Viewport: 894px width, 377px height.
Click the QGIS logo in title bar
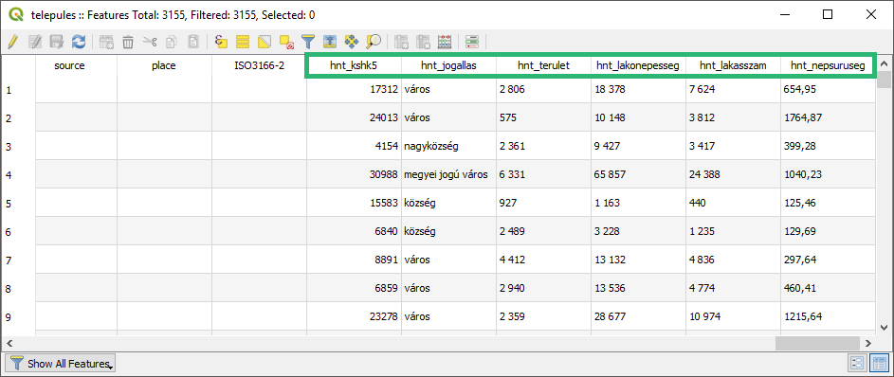click(16, 14)
